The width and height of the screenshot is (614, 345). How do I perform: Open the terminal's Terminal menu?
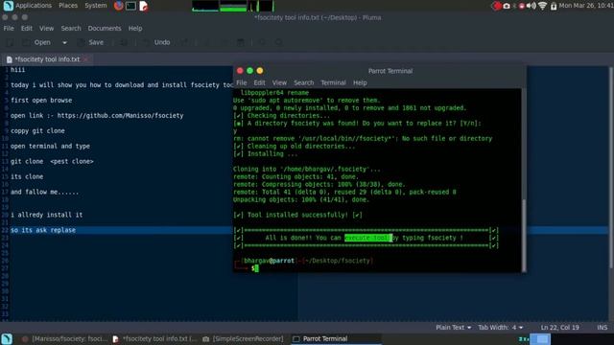[x=333, y=82]
